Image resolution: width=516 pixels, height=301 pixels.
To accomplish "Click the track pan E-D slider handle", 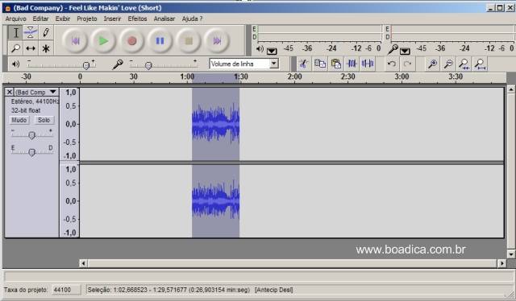I will click(x=31, y=152).
